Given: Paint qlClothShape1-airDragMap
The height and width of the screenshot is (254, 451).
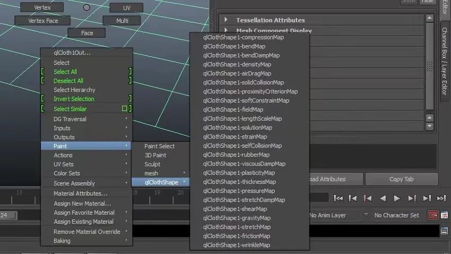Looking at the screenshot, I should pos(249,73).
